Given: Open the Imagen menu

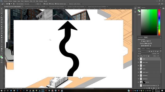Looking at the screenshot, I should point(15,1).
